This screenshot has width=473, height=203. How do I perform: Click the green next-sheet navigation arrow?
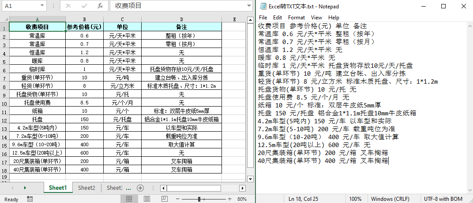click(25, 188)
